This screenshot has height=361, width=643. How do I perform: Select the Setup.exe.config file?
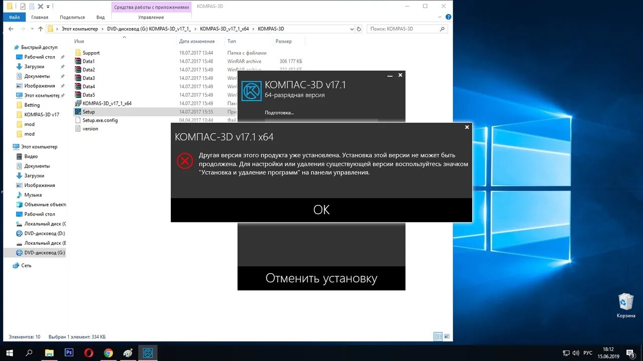tap(100, 120)
